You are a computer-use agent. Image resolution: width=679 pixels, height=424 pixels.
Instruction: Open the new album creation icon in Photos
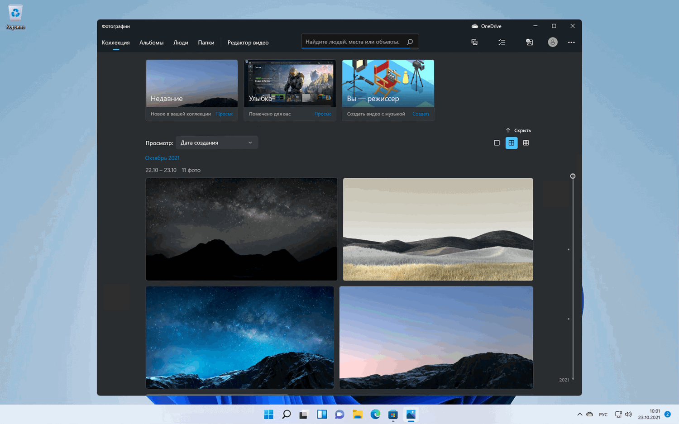tap(474, 42)
